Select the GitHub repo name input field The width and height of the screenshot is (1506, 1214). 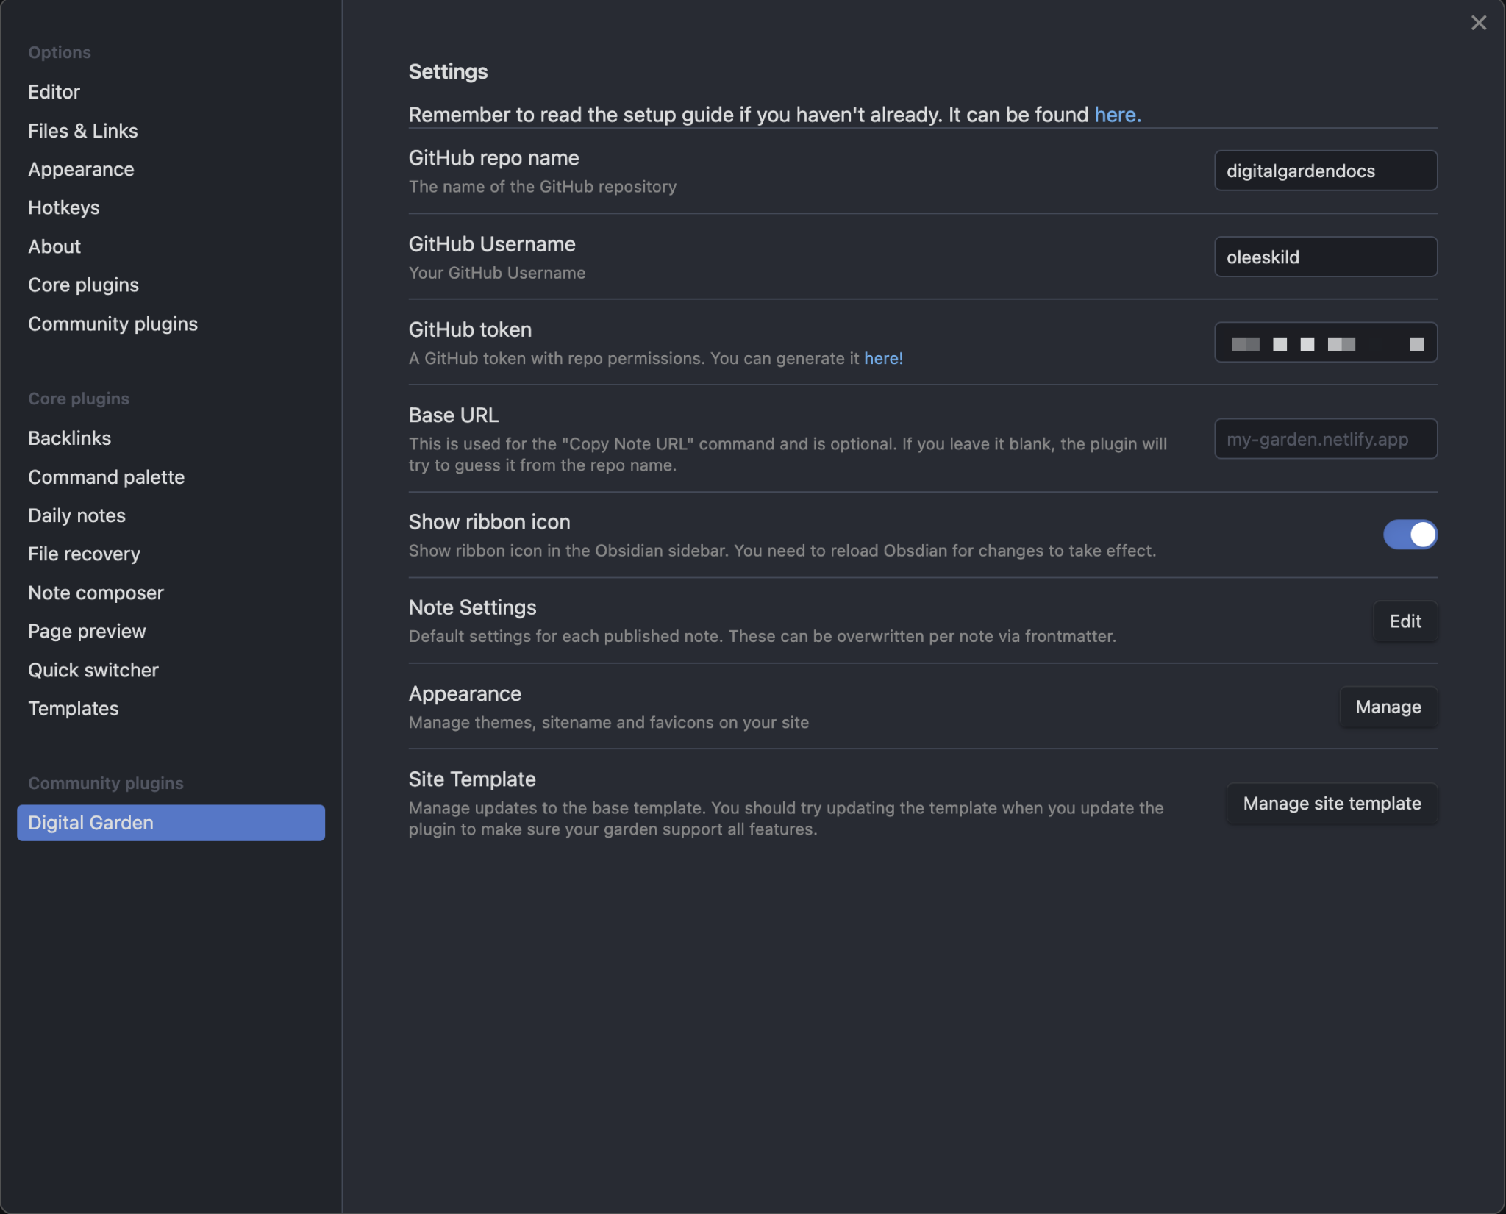[x=1324, y=171]
